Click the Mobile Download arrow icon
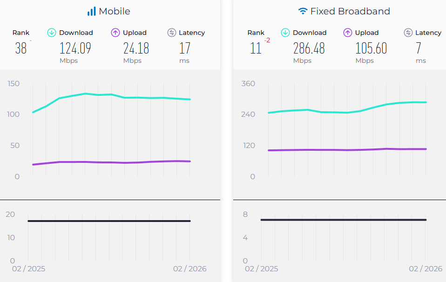The image size is (446, 282). point(52,33)
